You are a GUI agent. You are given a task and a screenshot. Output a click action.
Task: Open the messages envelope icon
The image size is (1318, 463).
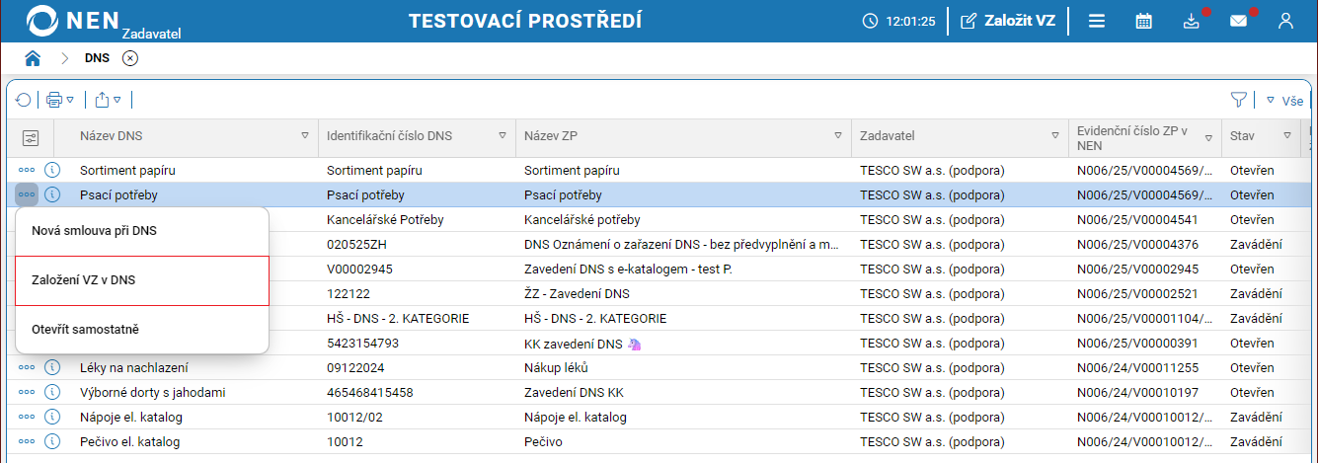[x=1238, y=21]
